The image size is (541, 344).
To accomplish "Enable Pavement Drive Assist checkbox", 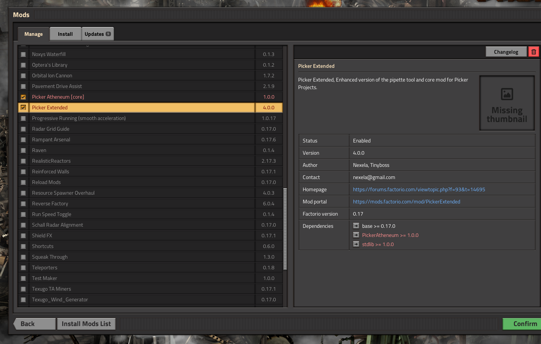I will tap(23, 86).
